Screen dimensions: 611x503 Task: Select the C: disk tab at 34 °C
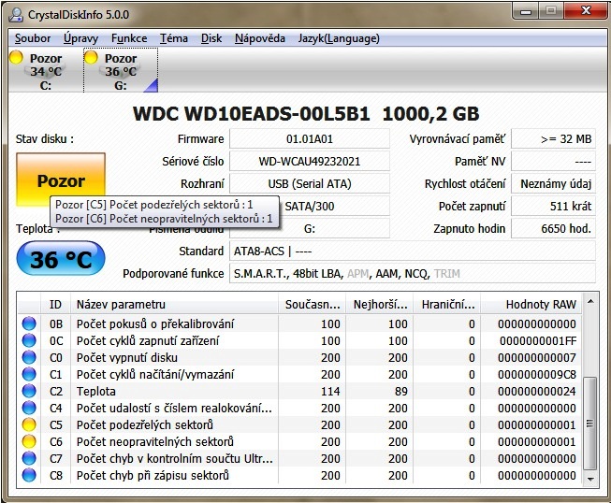[x=45, y=71]
